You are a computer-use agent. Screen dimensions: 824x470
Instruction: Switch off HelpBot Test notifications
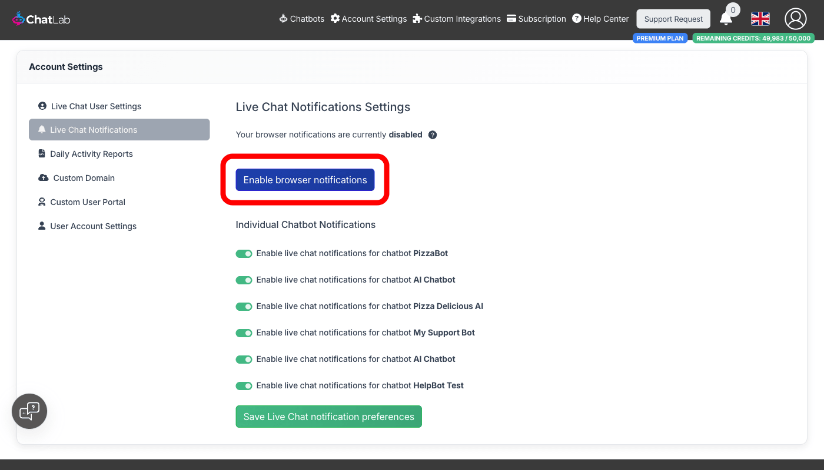click(x=244, y=386)
